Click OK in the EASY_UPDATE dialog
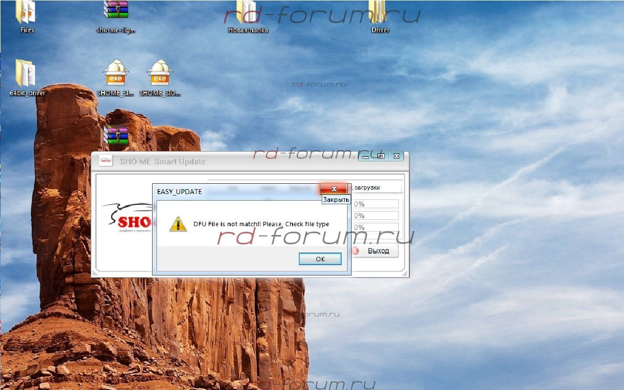Image resolution: width=624 pixels, height=390 pixels. click(x=320, y=259)
